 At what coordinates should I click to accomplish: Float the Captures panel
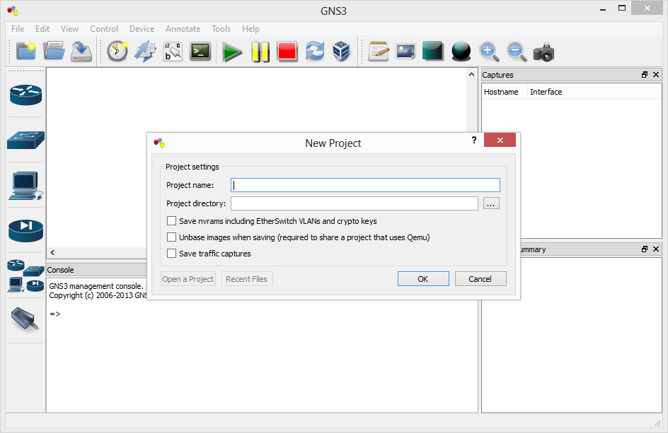645,74
